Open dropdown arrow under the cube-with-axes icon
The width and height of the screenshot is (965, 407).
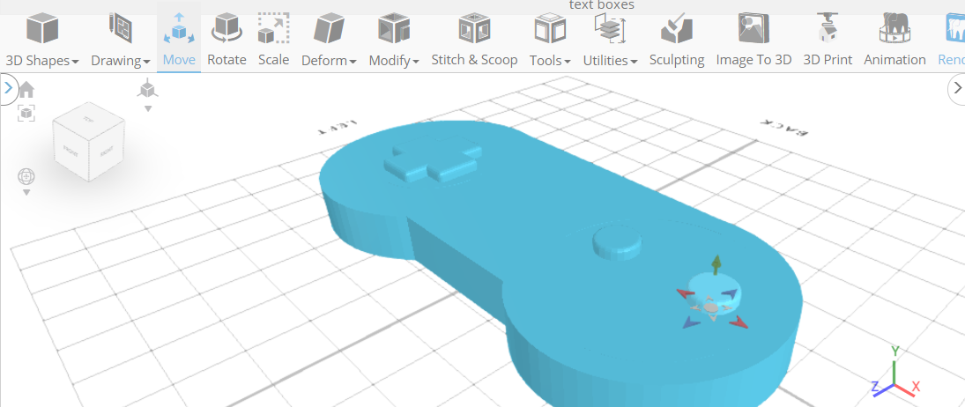tap(148, 109)
